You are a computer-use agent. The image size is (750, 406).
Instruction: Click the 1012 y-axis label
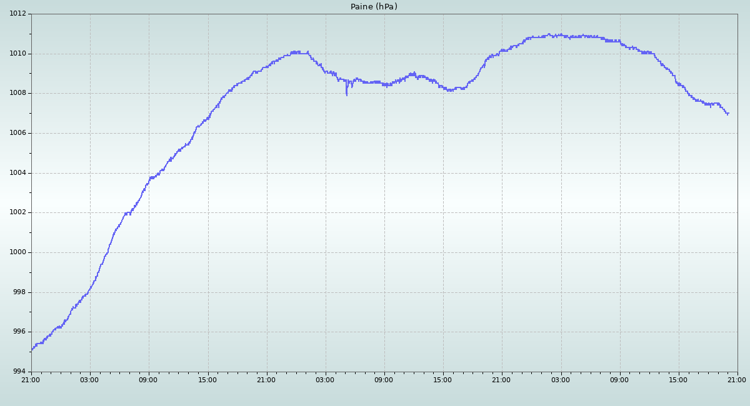(x=17, y=14)
